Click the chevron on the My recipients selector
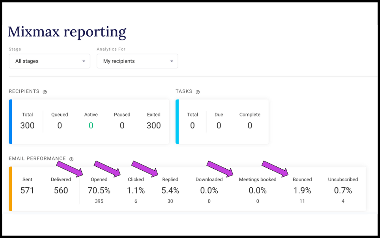The image size is (380, 238). (x=171, y=61)
